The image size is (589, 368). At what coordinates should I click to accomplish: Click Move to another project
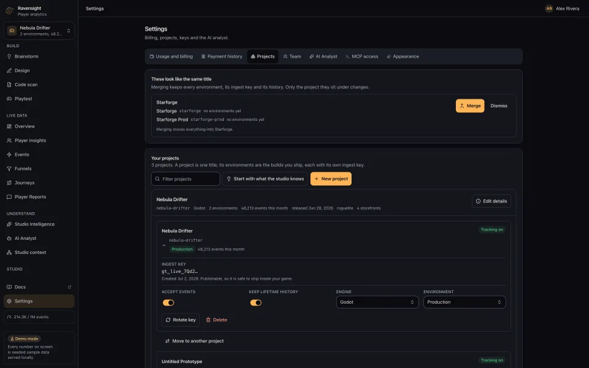pos(194,341)
